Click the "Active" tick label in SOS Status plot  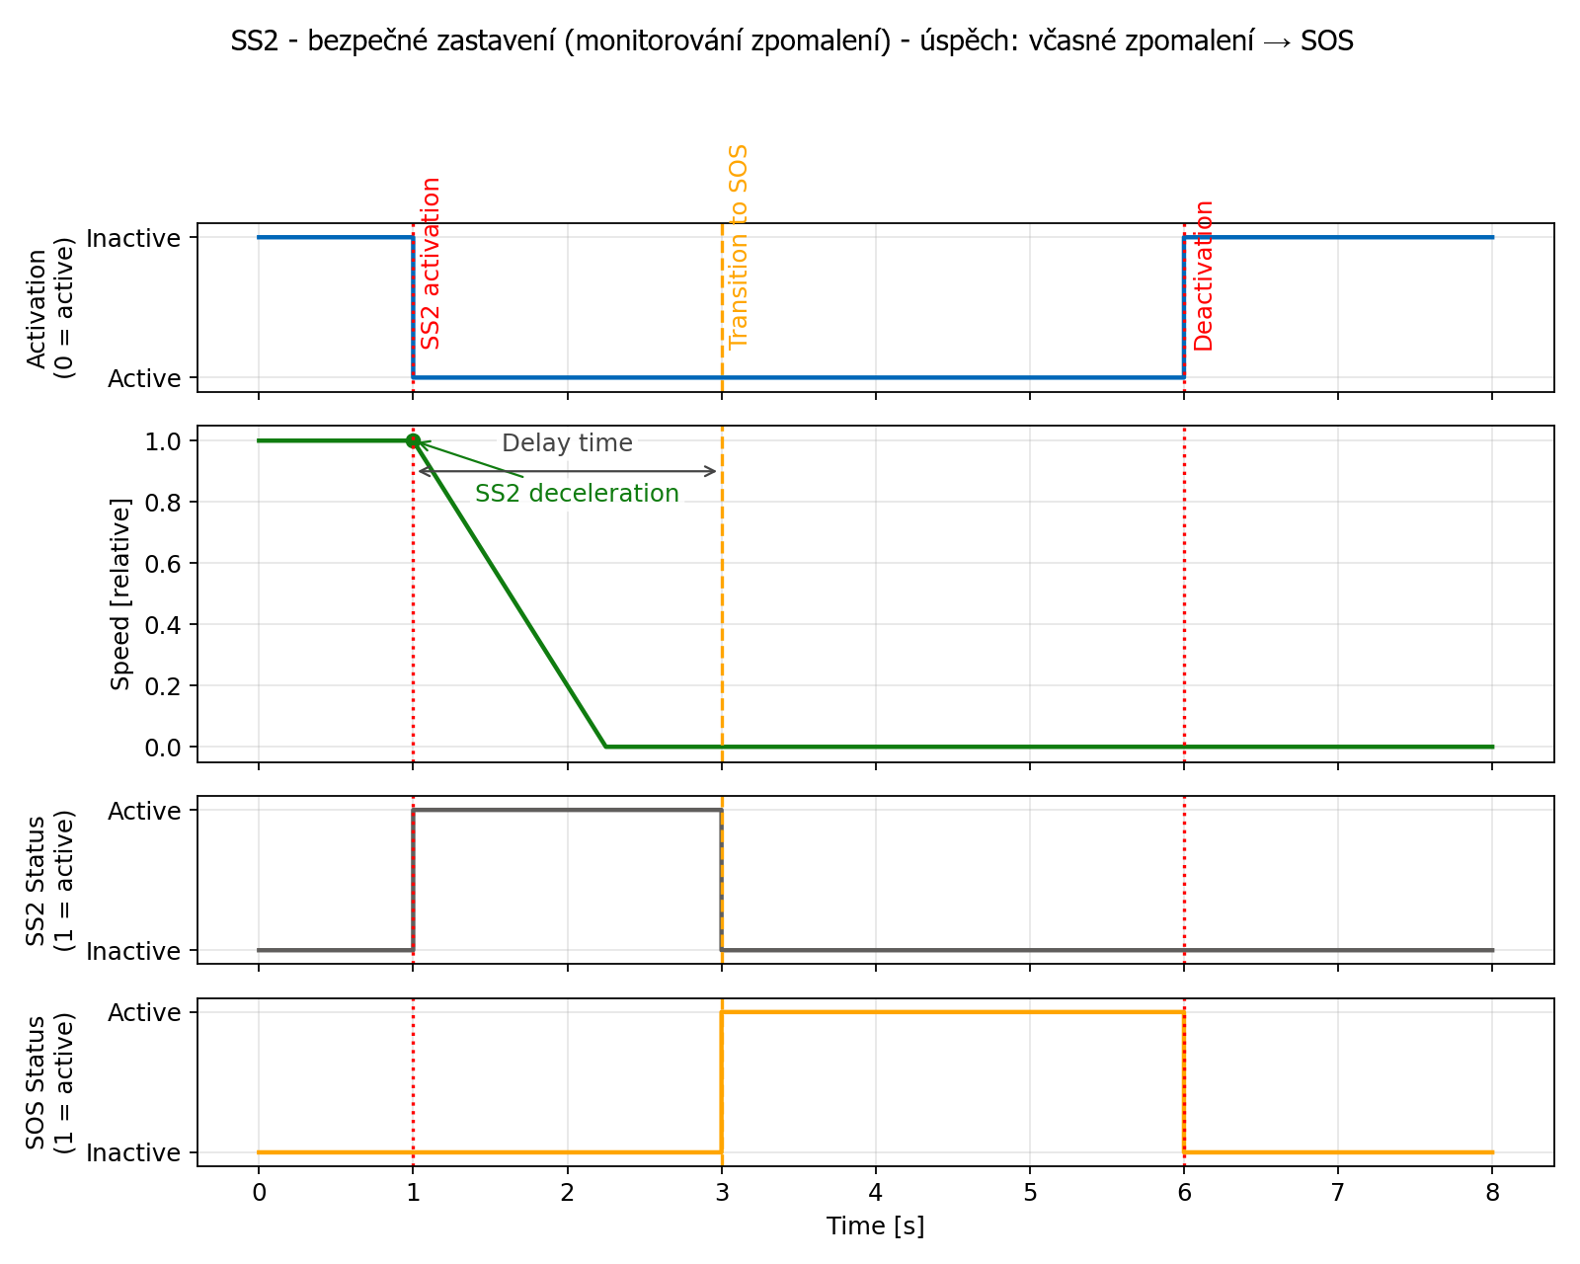tap(144, 1013)
